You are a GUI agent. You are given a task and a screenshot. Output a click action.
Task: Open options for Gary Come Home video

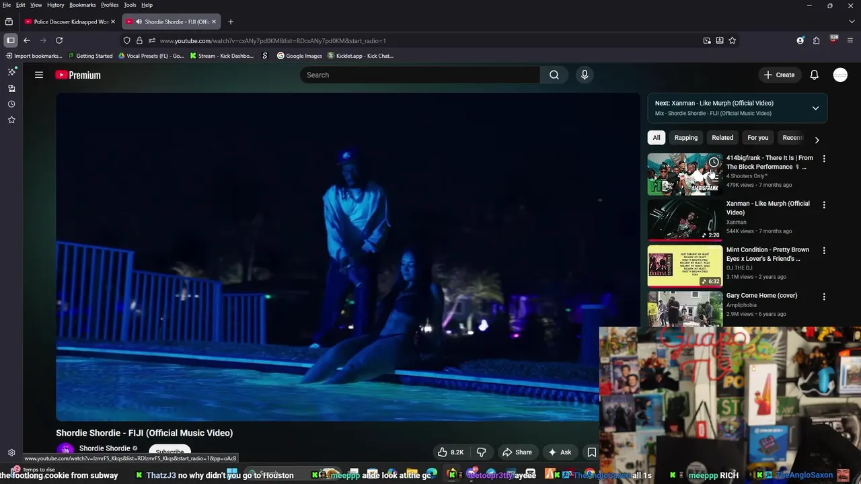pos(824,296)
